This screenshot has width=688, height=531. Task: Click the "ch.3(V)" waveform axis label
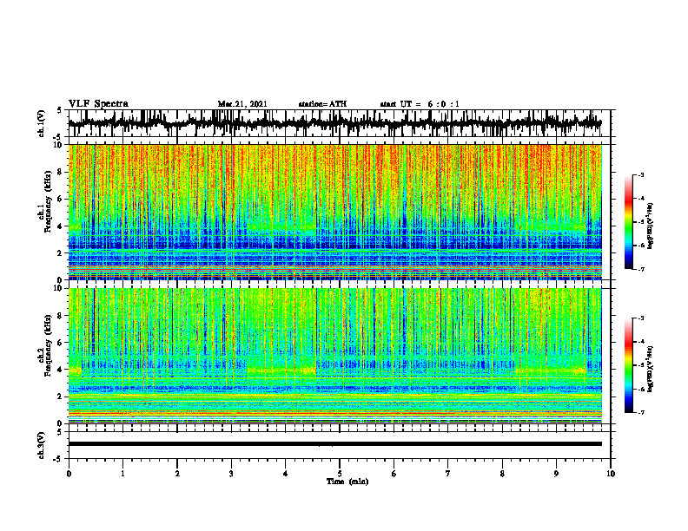42,445
